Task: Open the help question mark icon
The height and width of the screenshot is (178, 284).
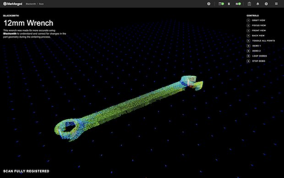Action: pyautogui.click(x=209, y=4)
